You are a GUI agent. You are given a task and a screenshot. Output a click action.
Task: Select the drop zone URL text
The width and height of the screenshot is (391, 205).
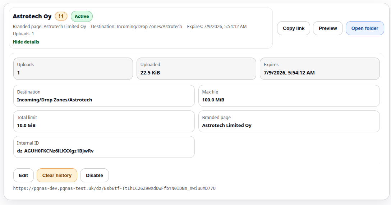(114, 188)
